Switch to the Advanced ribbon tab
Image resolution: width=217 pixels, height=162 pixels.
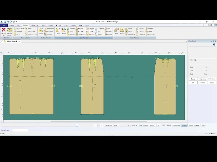coord(35,25)
